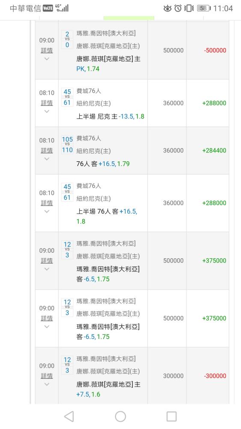241x429 pixels.
Task: Tap the eye comfort status icon
Action: point(167,9)
